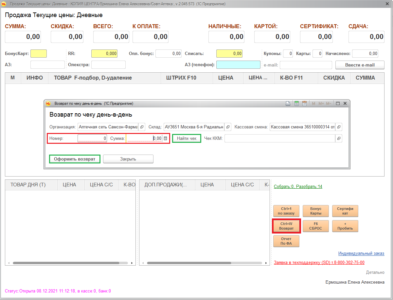Open the Организация field's open-reference icon
This screenshot has width=393, height=300.
(x=142, y=127)
